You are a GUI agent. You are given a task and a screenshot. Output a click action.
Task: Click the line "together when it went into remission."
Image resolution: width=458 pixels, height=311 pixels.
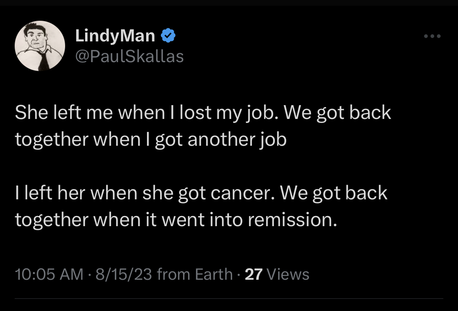(176, 220)
